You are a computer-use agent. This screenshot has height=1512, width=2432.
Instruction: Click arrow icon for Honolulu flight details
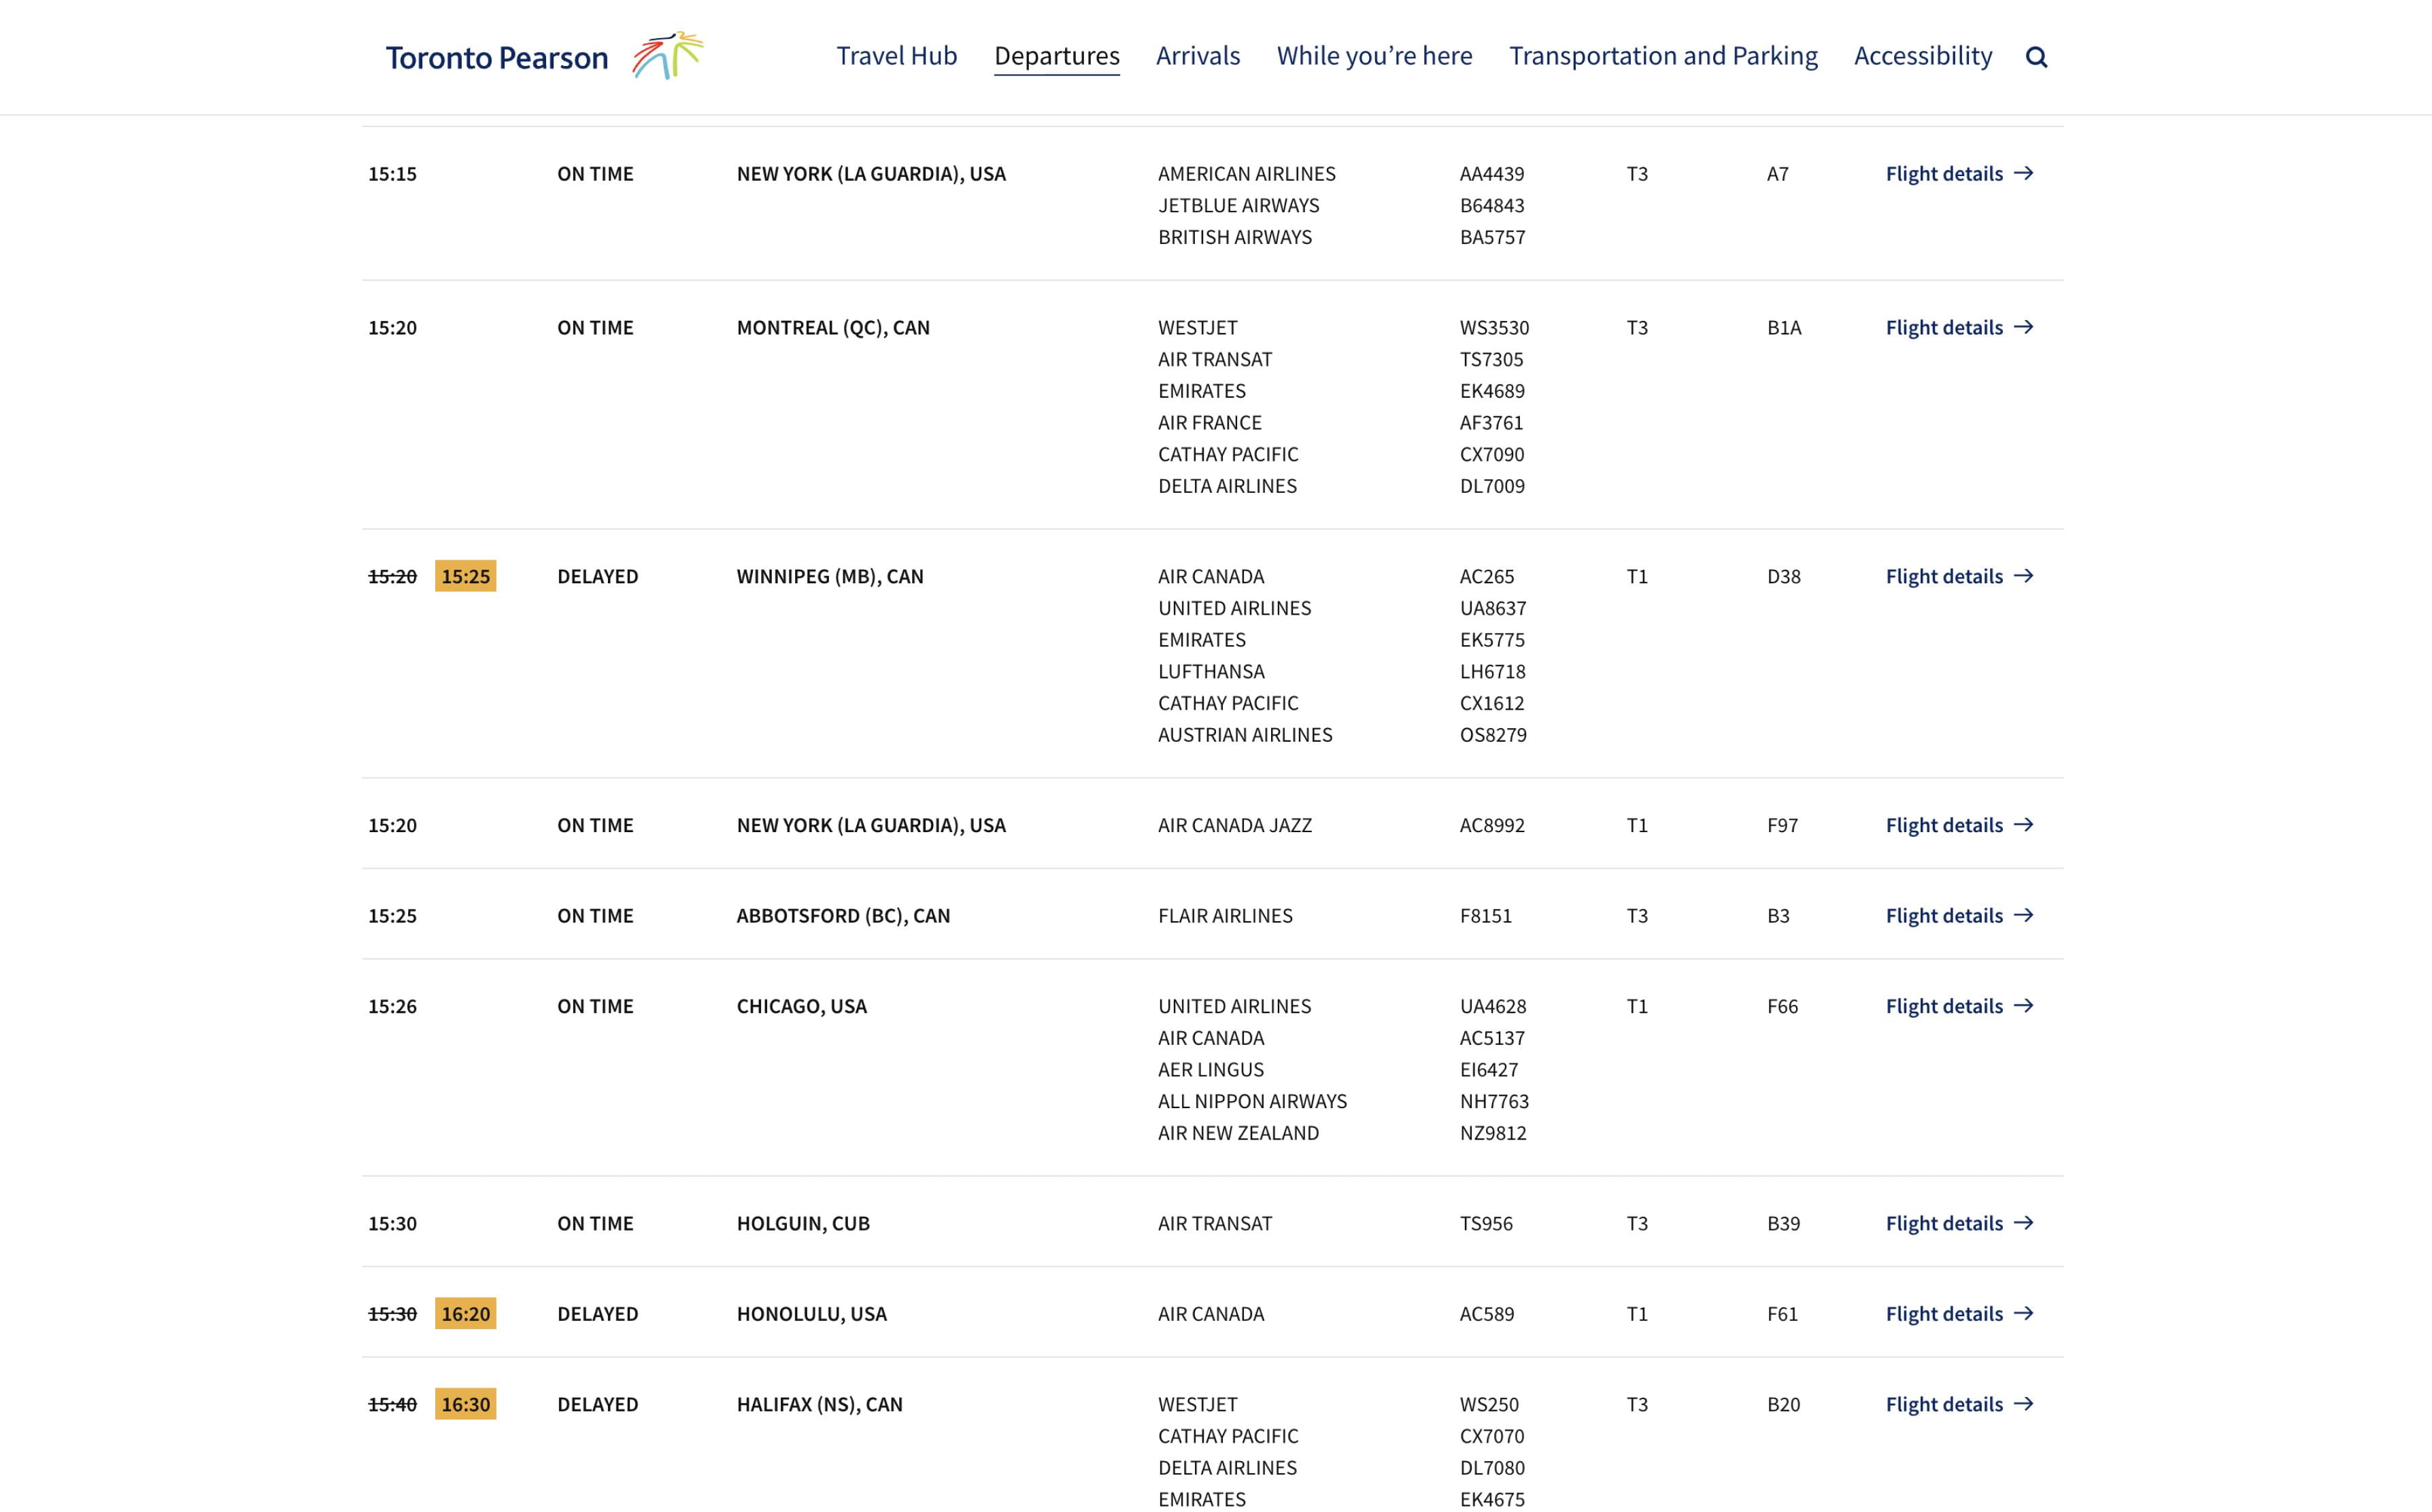click(x=2024, y=1313)
